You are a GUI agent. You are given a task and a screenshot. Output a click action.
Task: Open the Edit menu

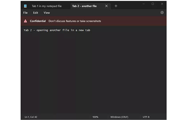pos(36,13)
